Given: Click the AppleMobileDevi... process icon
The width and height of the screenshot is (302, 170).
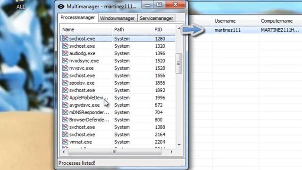Looking at the screenshot, I should coord(65,97).
